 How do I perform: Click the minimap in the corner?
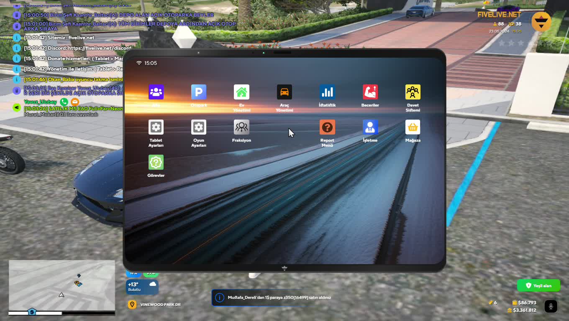62,286
